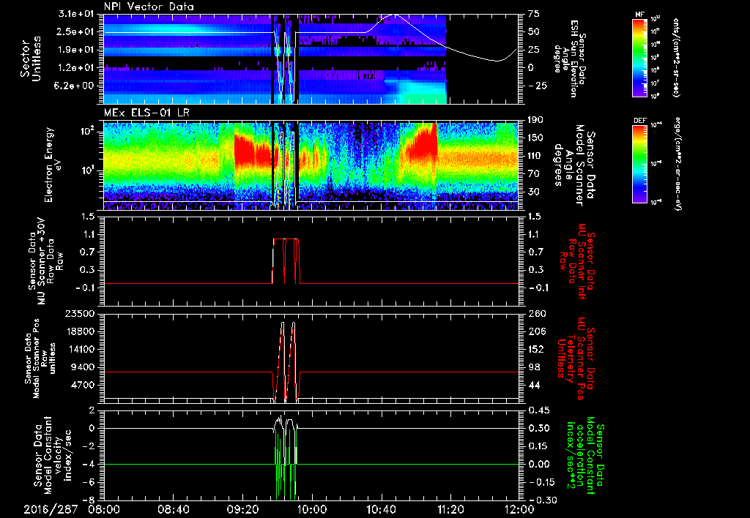Click the 'Sector Unitless' axis label
Viewport: 750px width, 518px height.
30,59
